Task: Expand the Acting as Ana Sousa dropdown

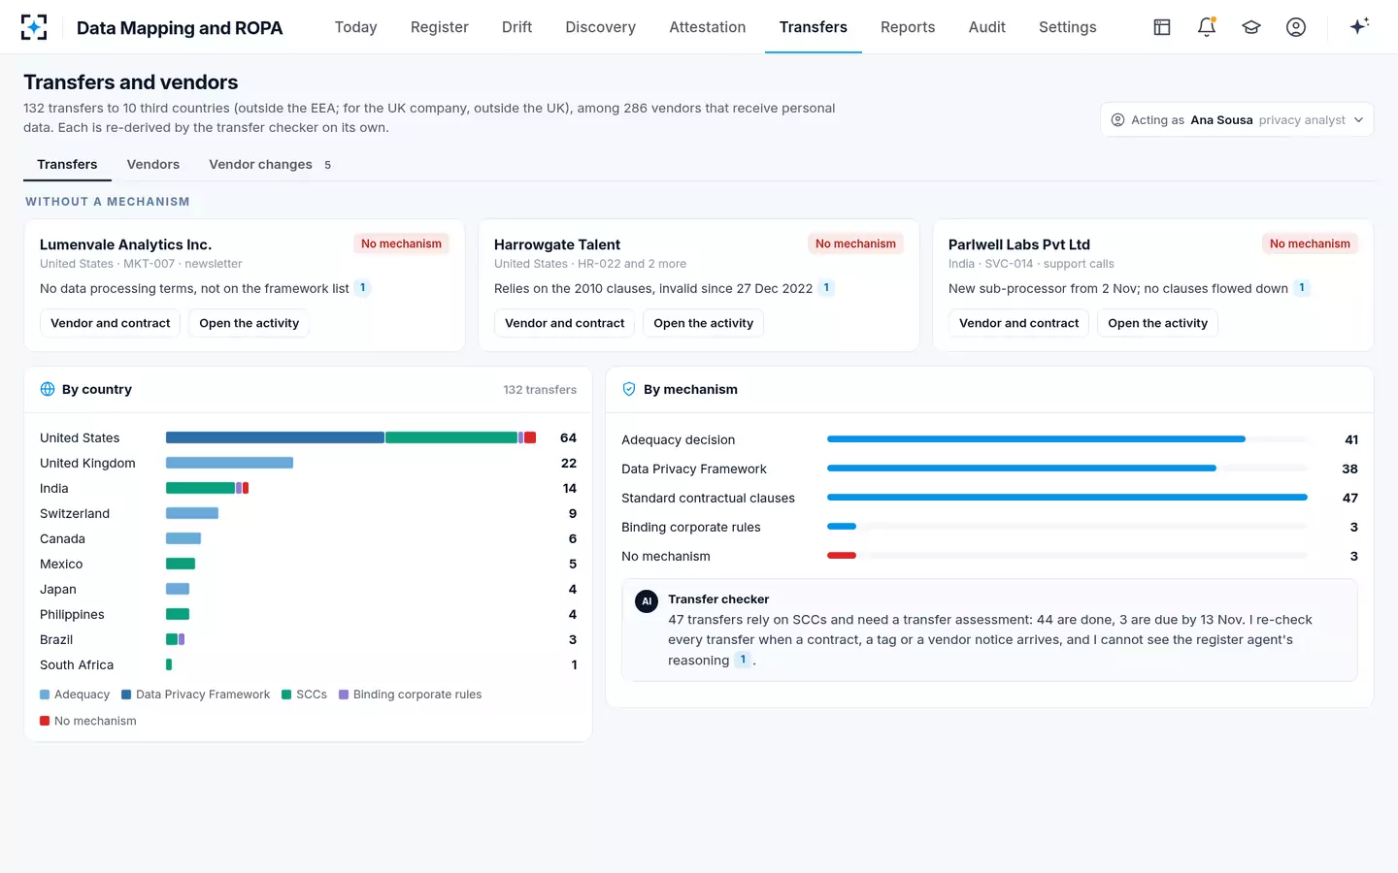Action: (1237, 120)
